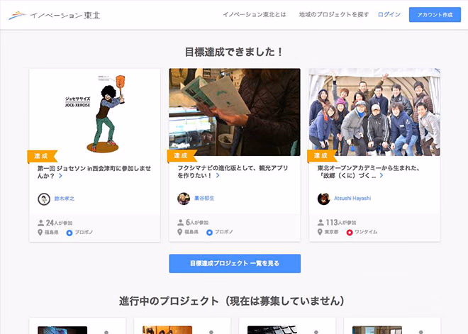
Task: Click chevron after 東北オープンアカデミー title
Action: pyautogui.click(x=381, y=176)
